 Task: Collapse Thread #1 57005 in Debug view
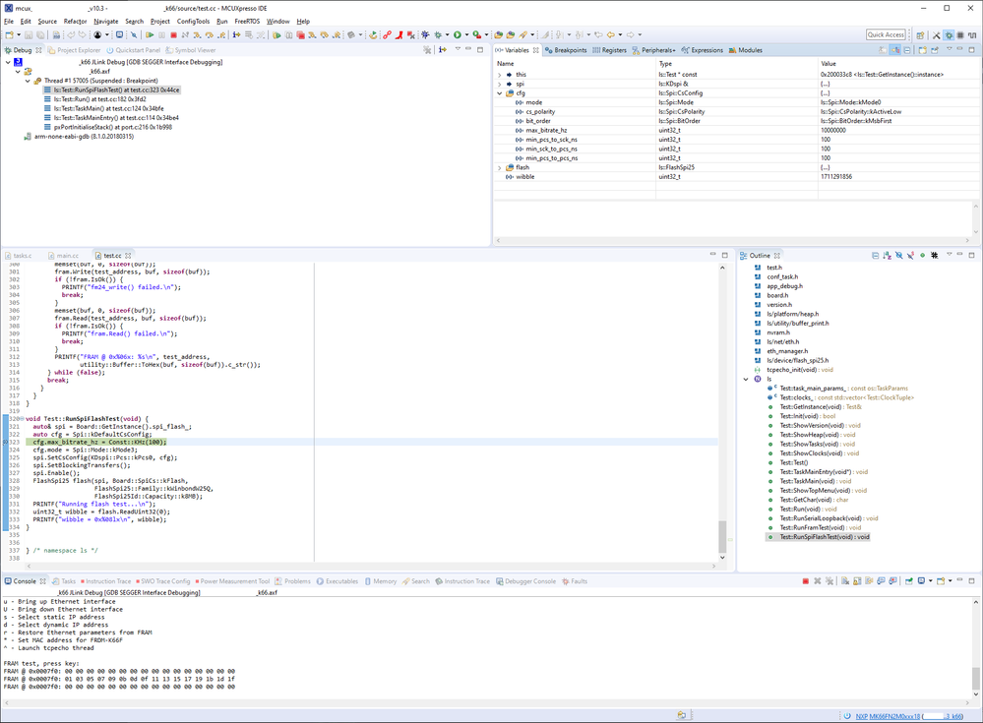click(x=28, y=80)
